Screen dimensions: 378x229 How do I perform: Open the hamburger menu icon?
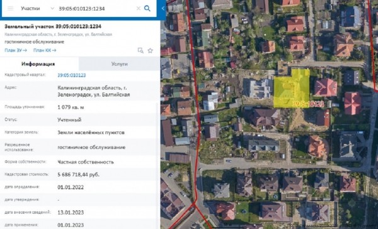(x=10, y=8)
